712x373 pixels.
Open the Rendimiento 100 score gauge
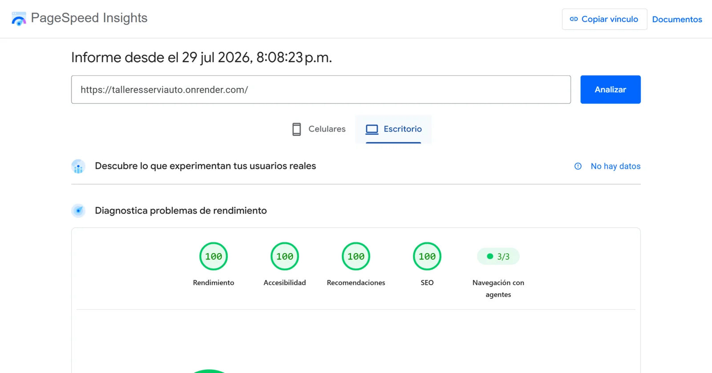[214, 256]
